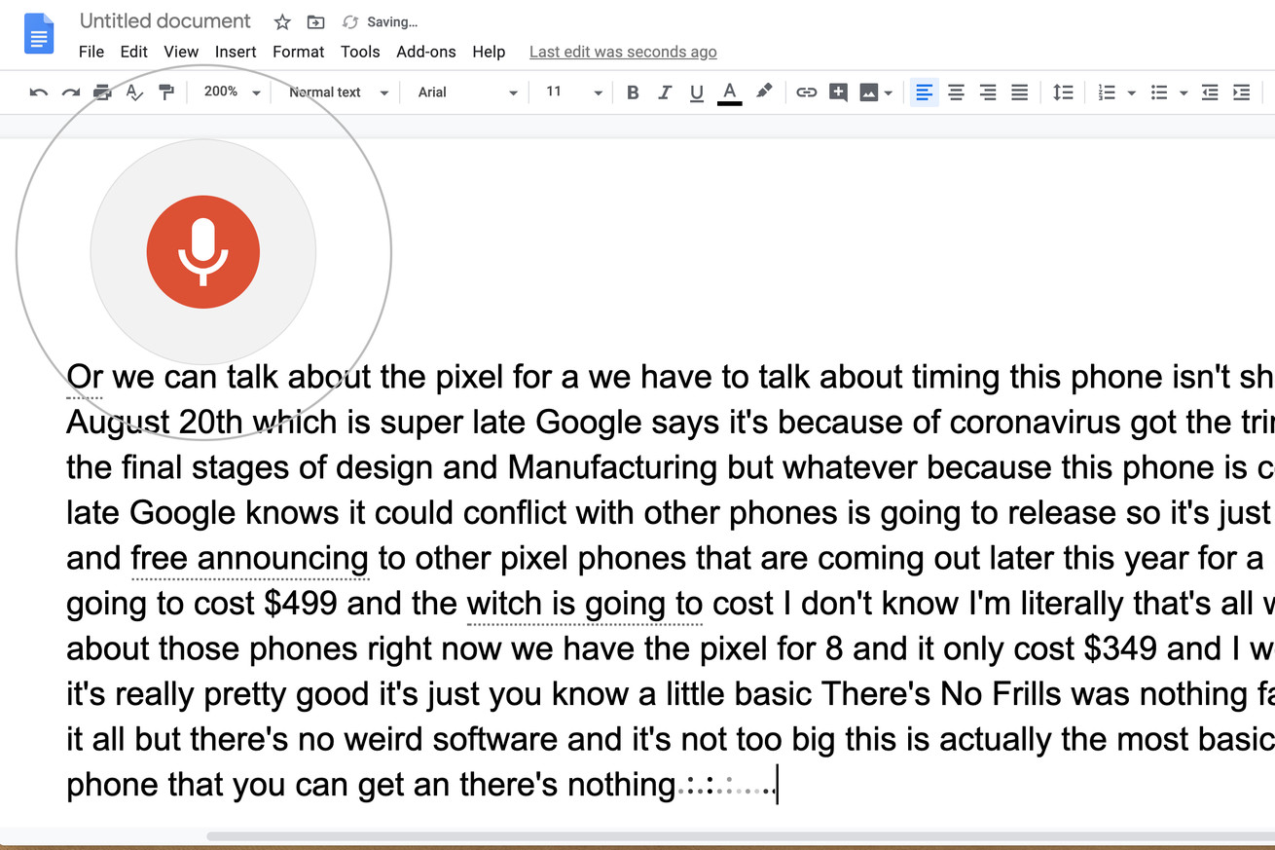Open the Add-ons menu

click(x=426, y=52)
